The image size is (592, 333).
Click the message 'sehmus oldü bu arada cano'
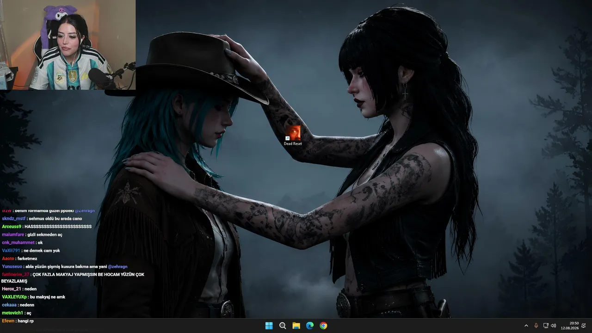(55, 218)
